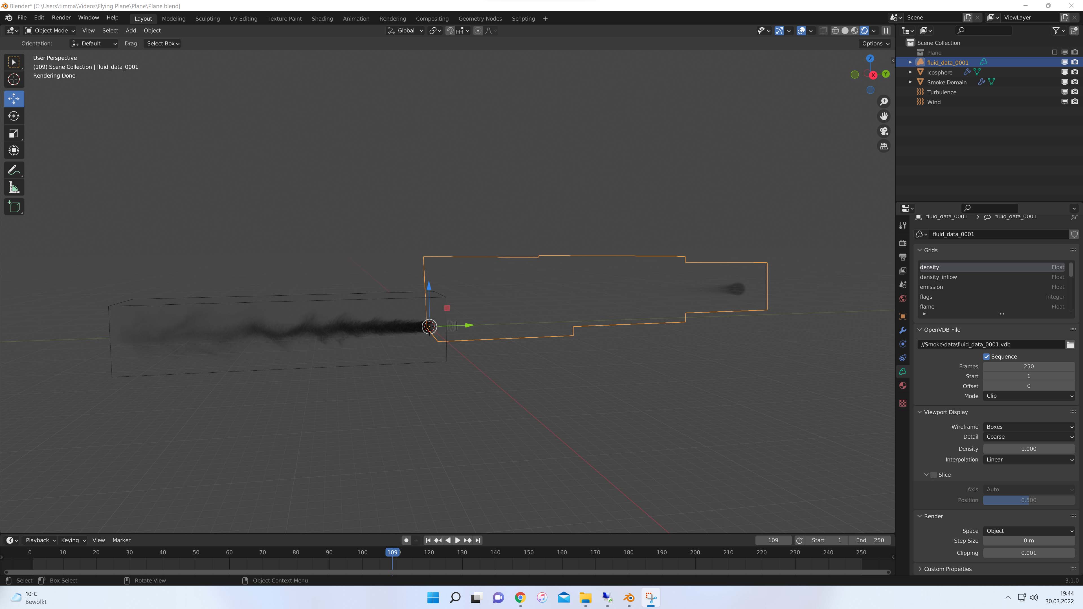1083x609 pixels.
Task: Adjust the Clipping 0.001 field
Action: coord(1029,553)
